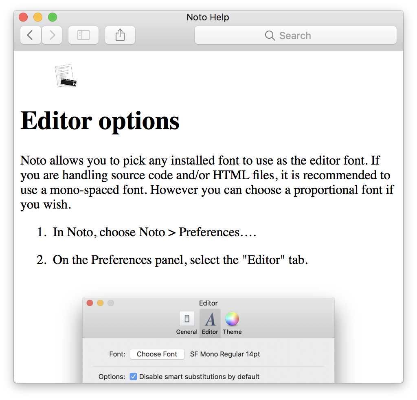Screen dimensions: 417x400
Task: Open the Editor preferences tab
Action: click(x=210, y=323)
